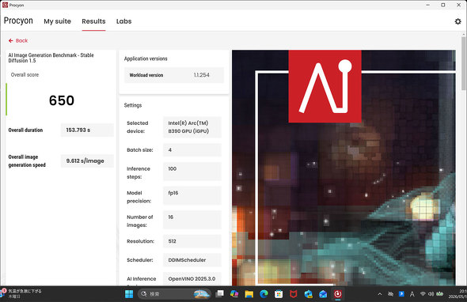The image size is (467, 302).
Task: Click the vertical scrollbar of results page
Action: (x=463, y=64)
